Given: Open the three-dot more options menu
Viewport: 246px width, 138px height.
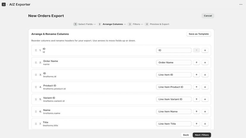Looking at the screenshot, I should 241,4.
